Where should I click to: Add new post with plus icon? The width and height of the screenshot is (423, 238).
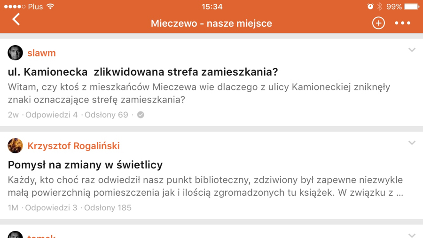coord(378,23)
